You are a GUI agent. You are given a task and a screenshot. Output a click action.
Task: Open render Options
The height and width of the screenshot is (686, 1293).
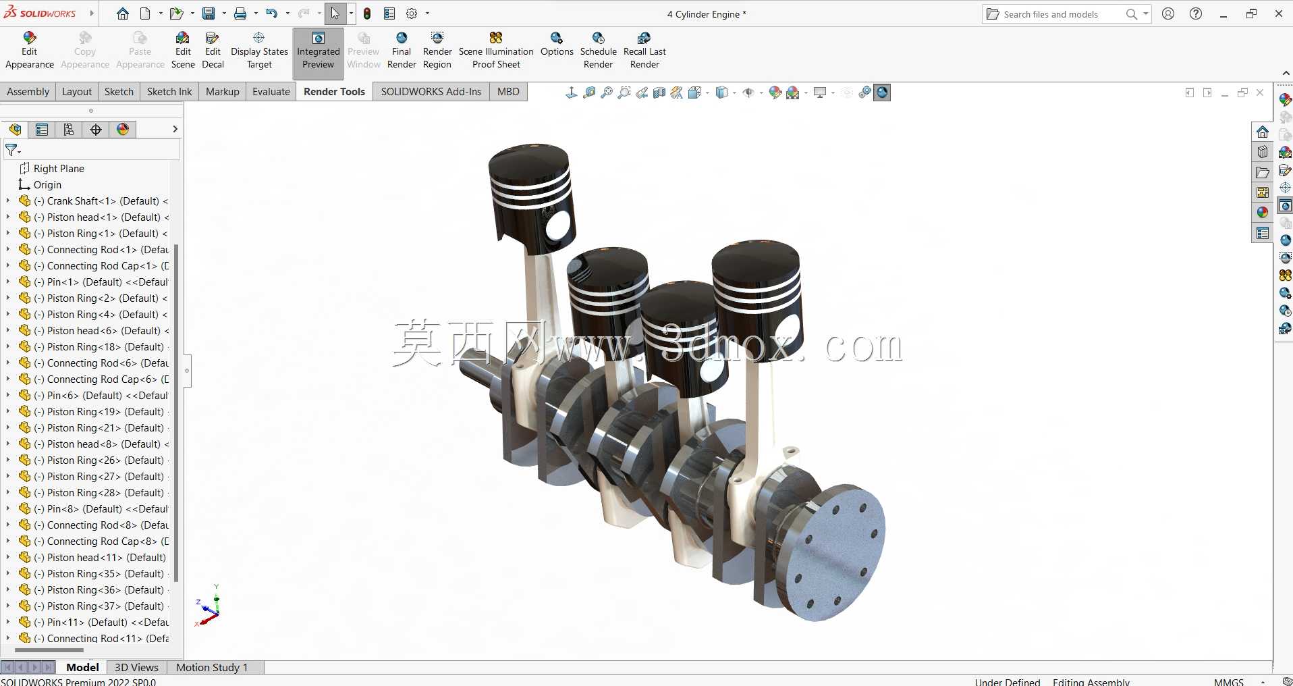[x=557, y=45]
